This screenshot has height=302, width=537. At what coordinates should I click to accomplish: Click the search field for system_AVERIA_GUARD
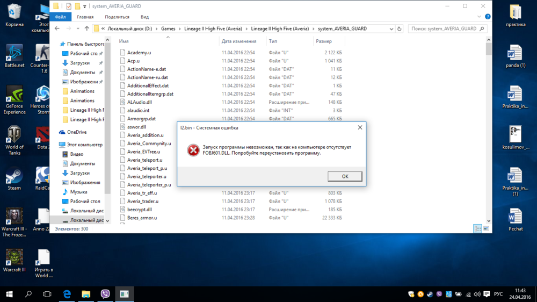click(x=446, y=29)
